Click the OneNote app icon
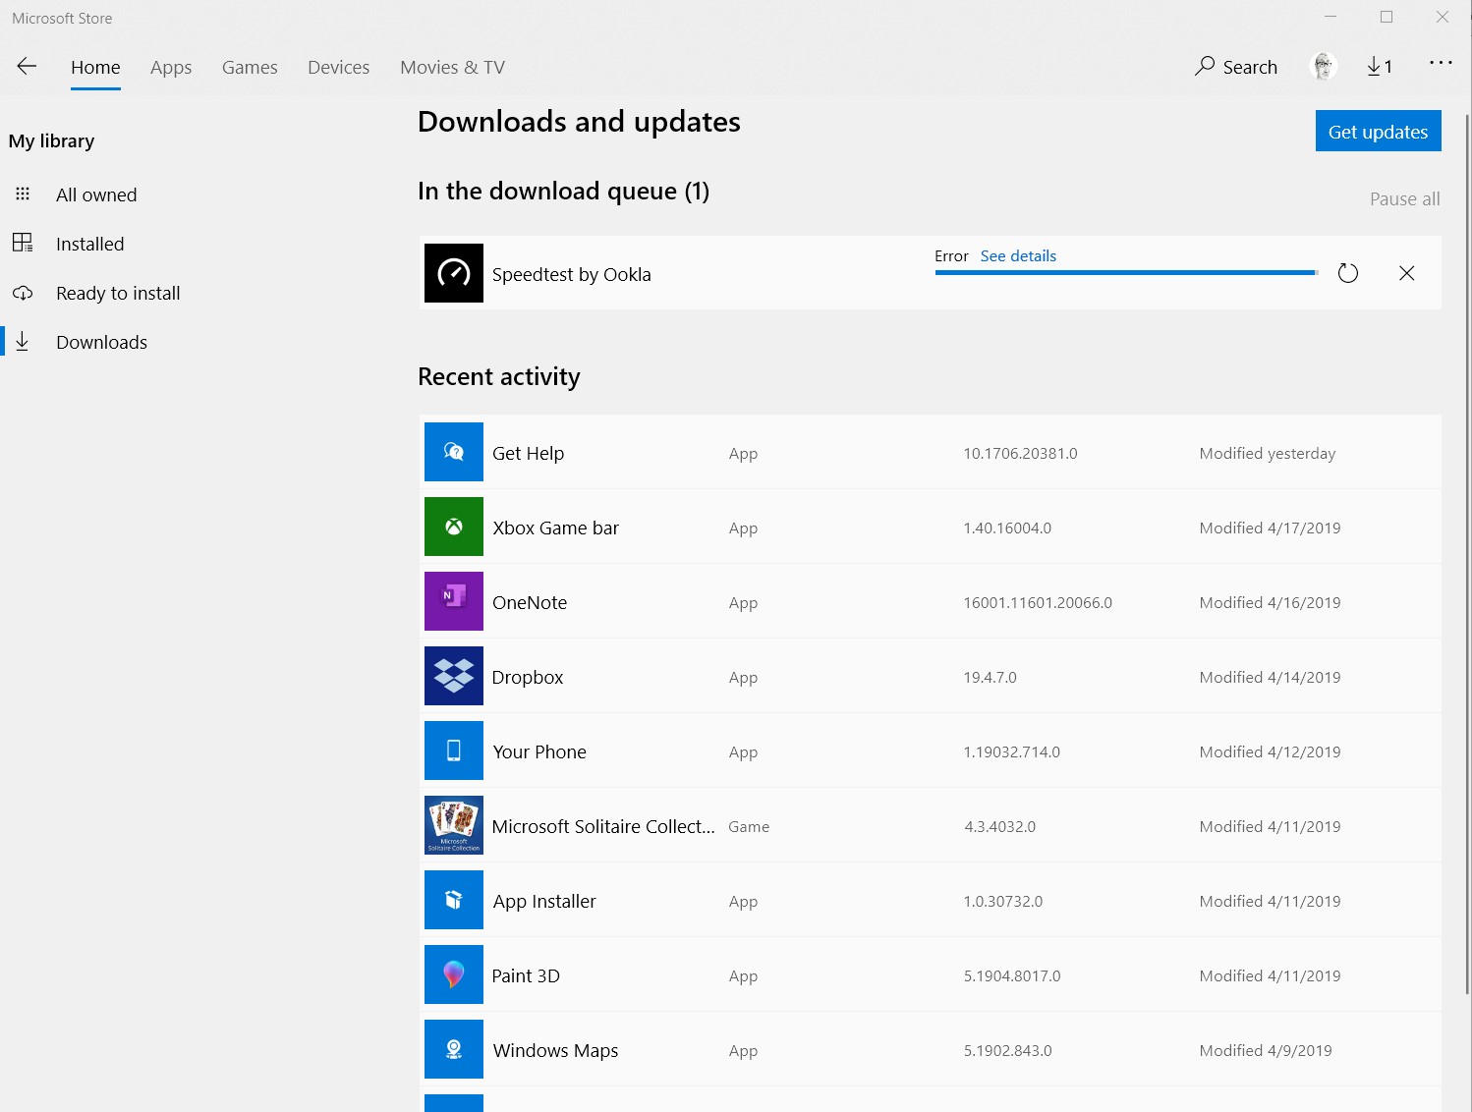 454,601
